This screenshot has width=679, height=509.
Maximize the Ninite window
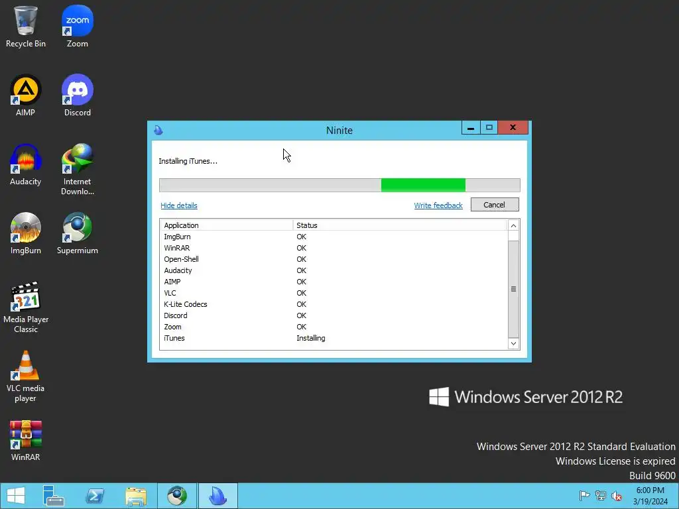tap(489, 128)
